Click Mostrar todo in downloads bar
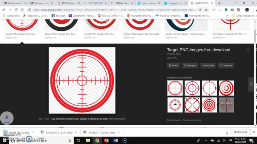 pyautogui.click(x=240, y=132)
